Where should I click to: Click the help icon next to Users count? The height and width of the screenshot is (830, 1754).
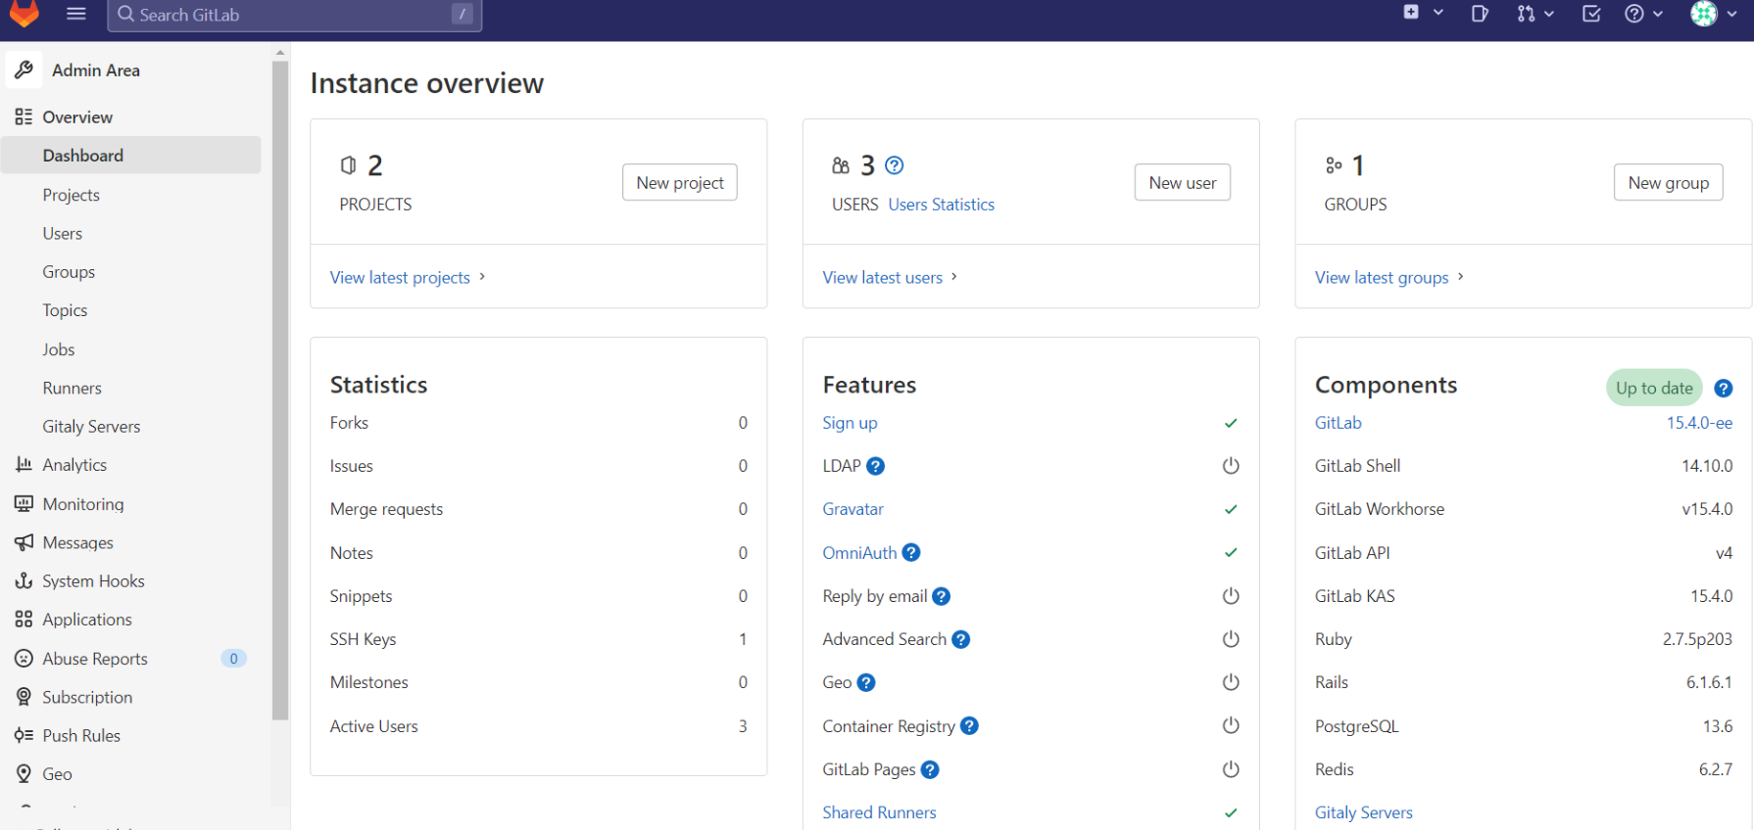click(894, 165)
